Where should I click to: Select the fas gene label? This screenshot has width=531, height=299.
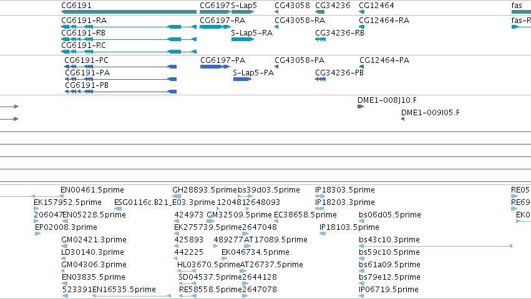[517, 6]
